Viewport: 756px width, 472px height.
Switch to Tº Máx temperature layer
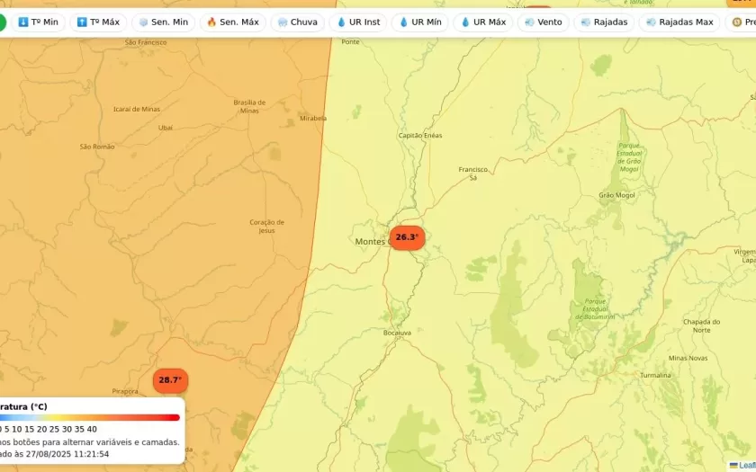click(x=98, y=22)
